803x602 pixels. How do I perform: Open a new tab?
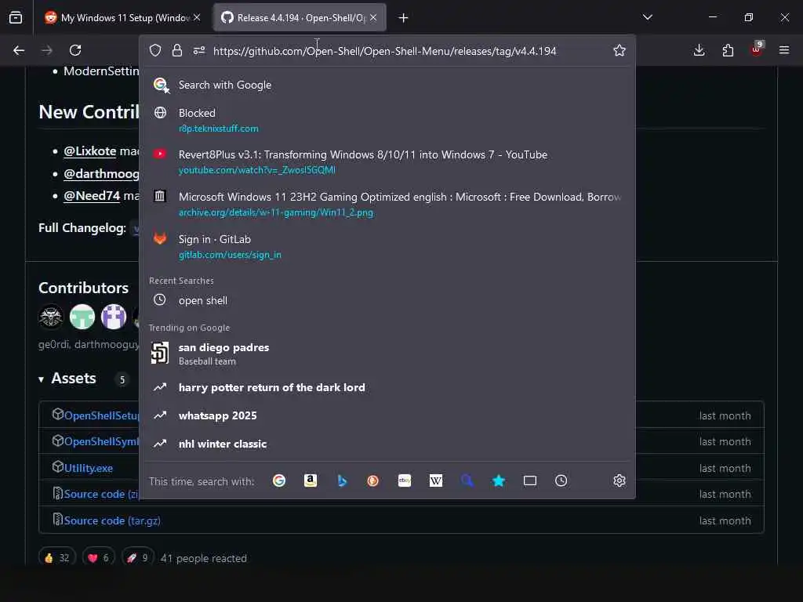pyautogui.click(x=404, y=18)
